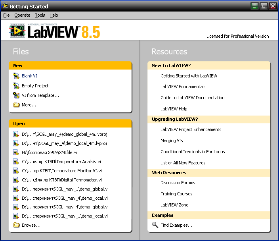The height and width of the screenshot is (241, 279).
Task: Open Find Examples...
Action: tap(176, 225)
